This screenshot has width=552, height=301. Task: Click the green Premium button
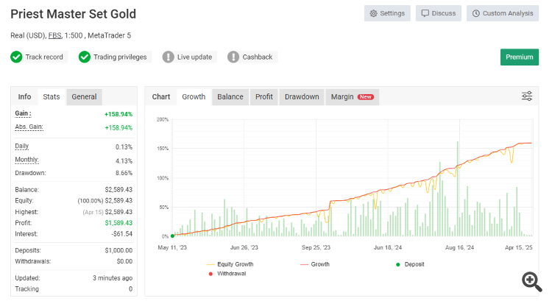[520, 57]
